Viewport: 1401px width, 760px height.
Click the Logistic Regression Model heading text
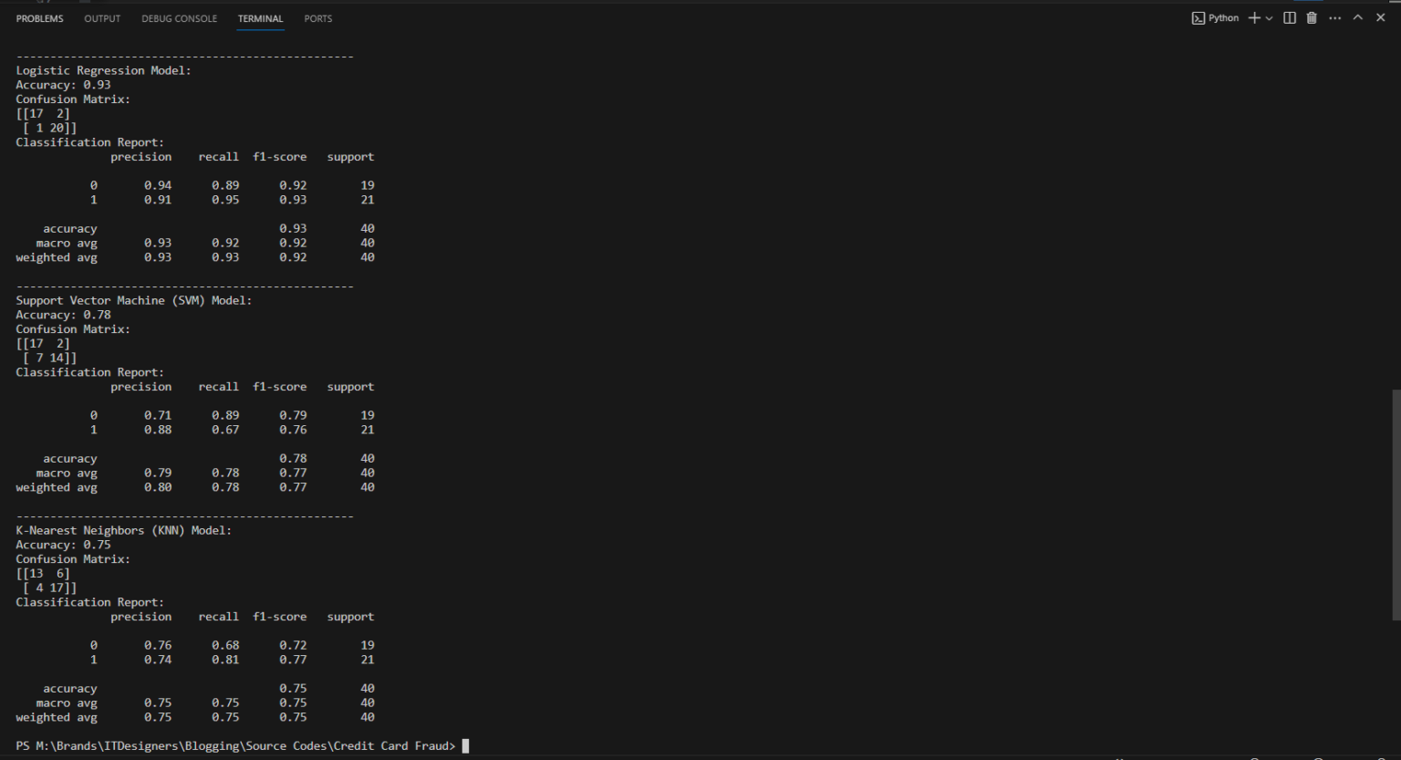coord(103,69)
